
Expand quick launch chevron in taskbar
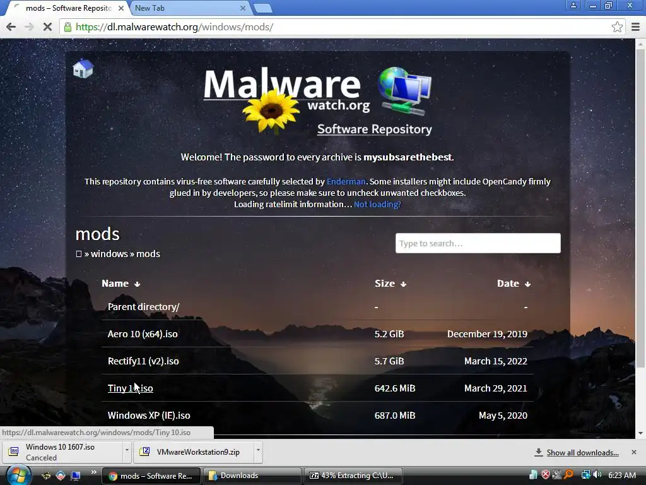pyautogui.click(x=93, y=472)
